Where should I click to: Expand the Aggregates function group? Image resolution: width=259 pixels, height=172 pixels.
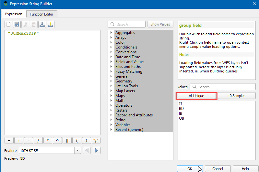pyautogui.click(x=111, y=33)
